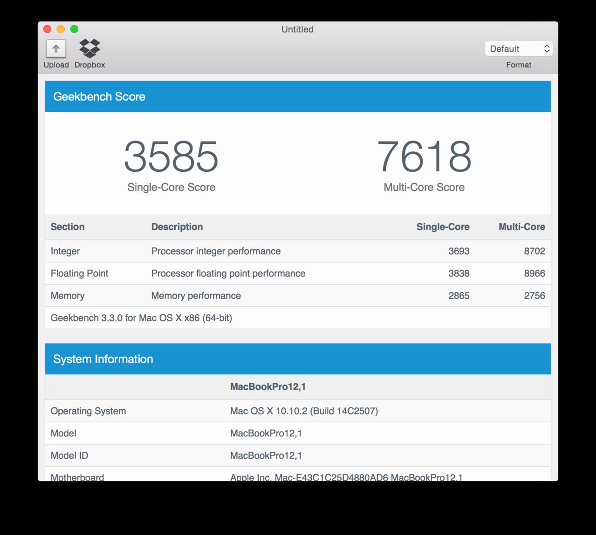The width and height of the screenshot is (596, 535).
Task: Select the Model ID value MacBookPro12,1
Action: click(266, 456)
